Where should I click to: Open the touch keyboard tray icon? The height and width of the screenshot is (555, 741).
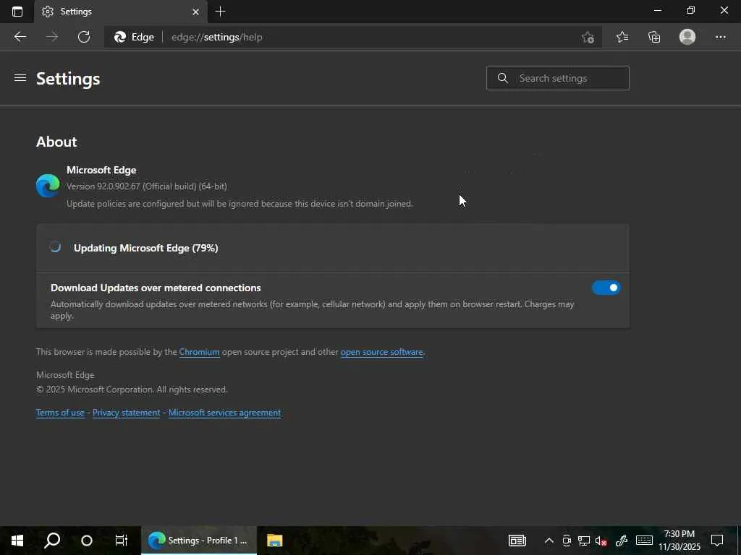644,541
